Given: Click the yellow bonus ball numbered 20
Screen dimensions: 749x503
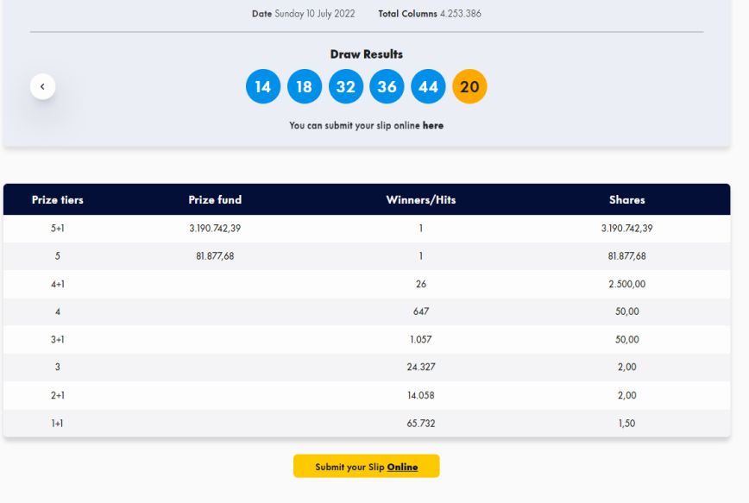Looking at the screenshot, I should (x=469, y=86).
